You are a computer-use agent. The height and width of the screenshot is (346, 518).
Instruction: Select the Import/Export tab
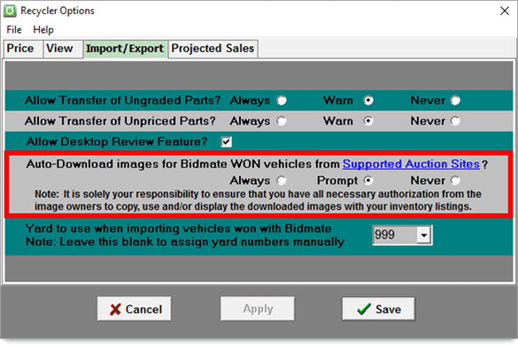click(x=125, y=50)
